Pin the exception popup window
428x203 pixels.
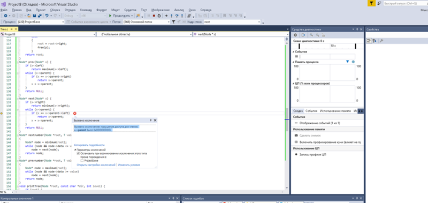point(151,120)
